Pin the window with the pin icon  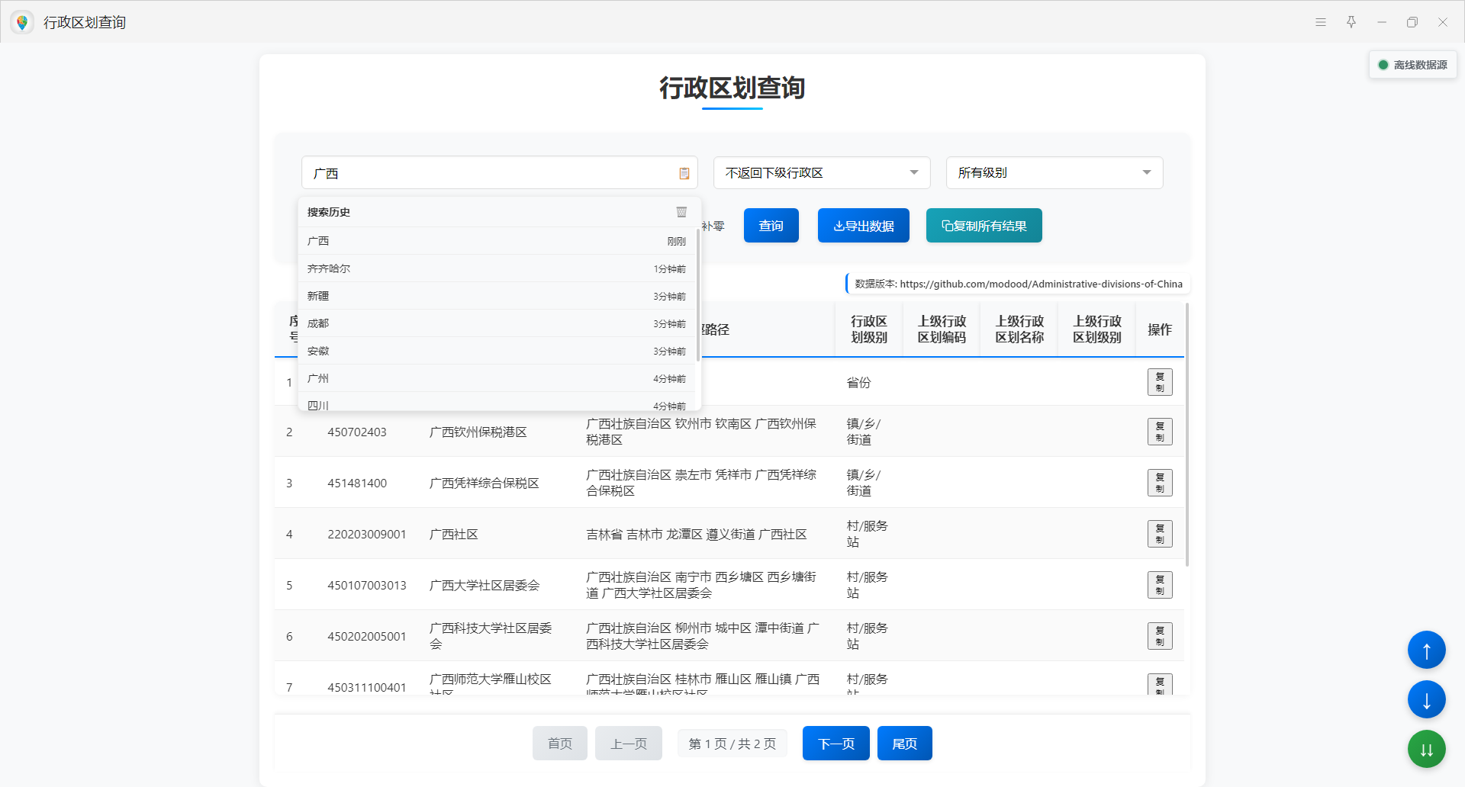pyautogui.click(x=1351, y=22)
